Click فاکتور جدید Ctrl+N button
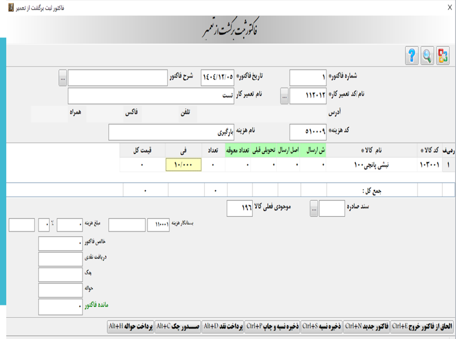456x339 pixels. [x=366, y=326]
